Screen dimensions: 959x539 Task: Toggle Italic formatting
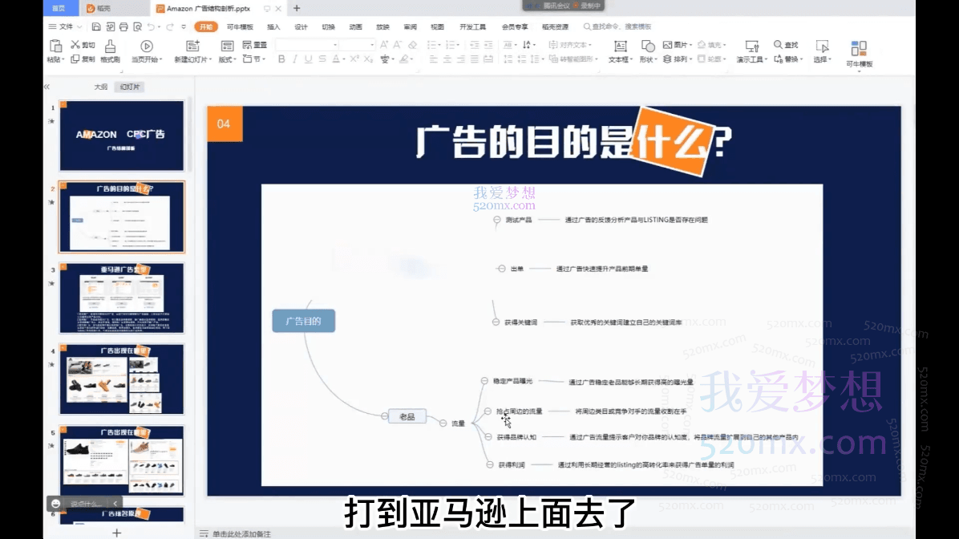(295, 59)
